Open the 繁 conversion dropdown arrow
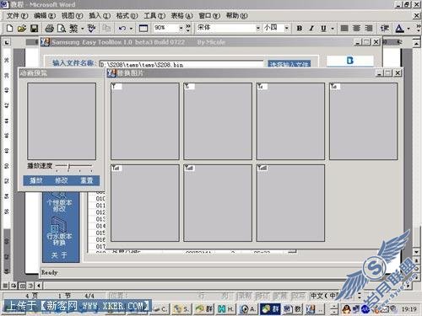Image resolution: width=422 pixels, height=316 pixels. coord(83,28)
